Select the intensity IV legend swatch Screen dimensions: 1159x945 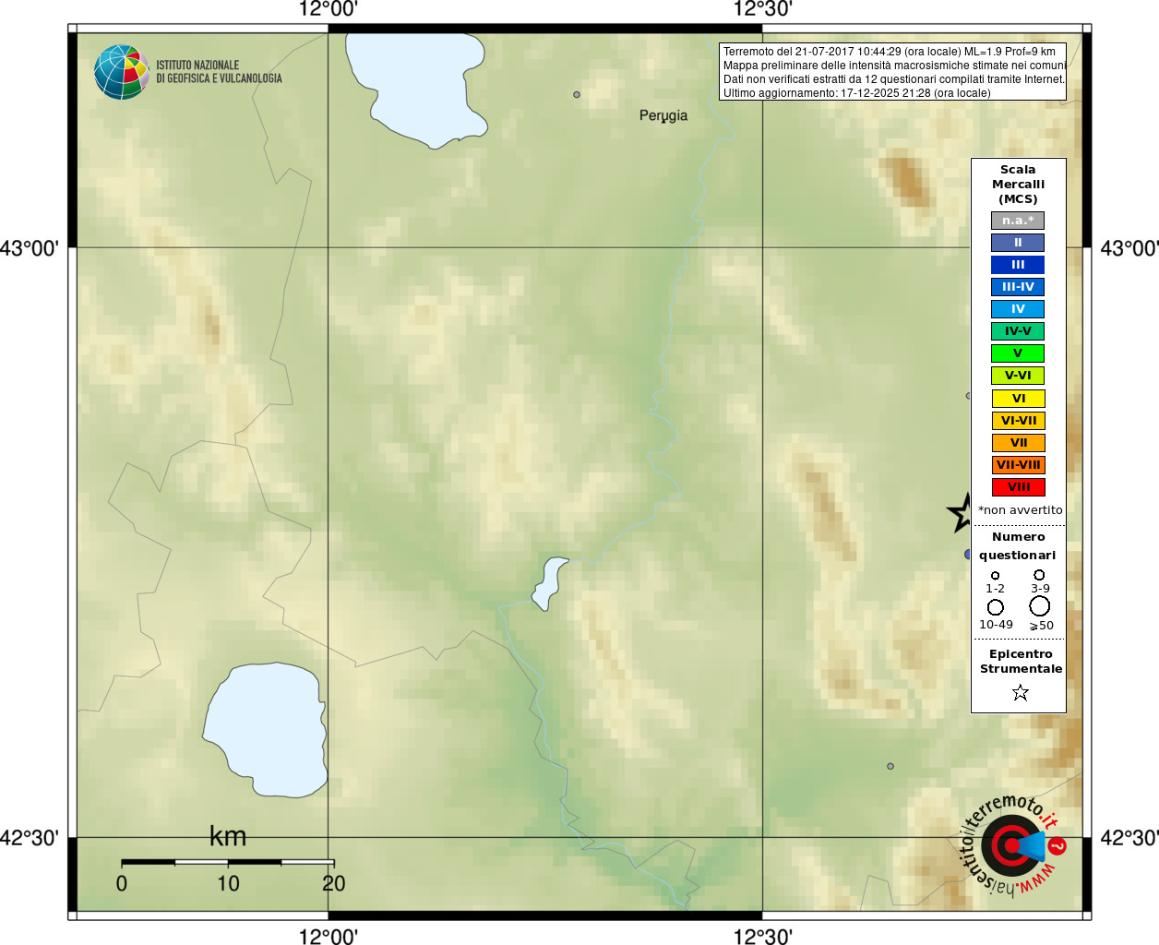tap(1018, 309)
